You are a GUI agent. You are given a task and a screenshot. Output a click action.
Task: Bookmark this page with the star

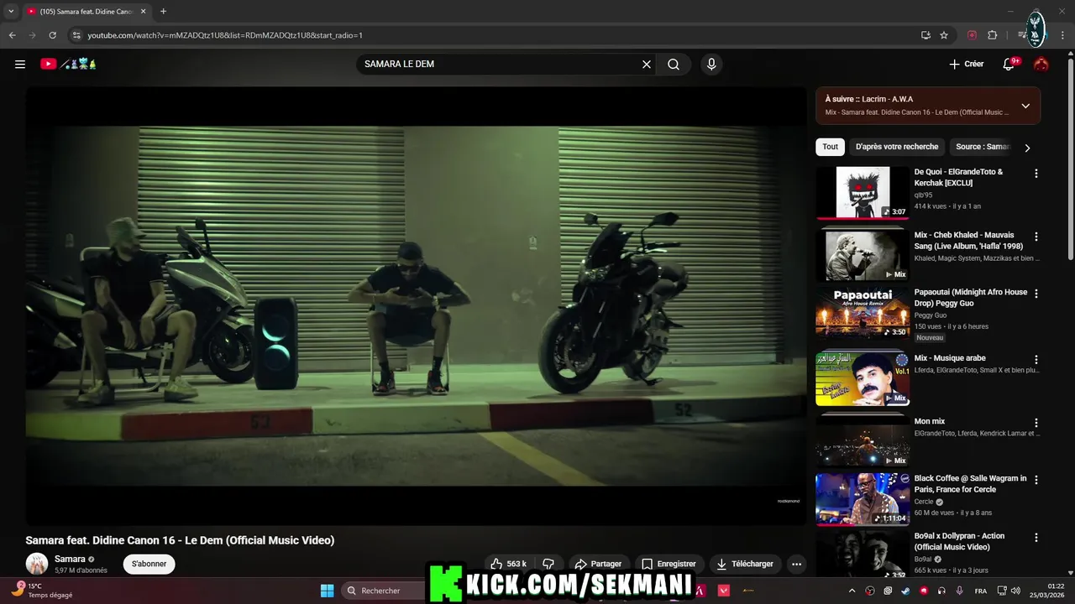[944, 35]
